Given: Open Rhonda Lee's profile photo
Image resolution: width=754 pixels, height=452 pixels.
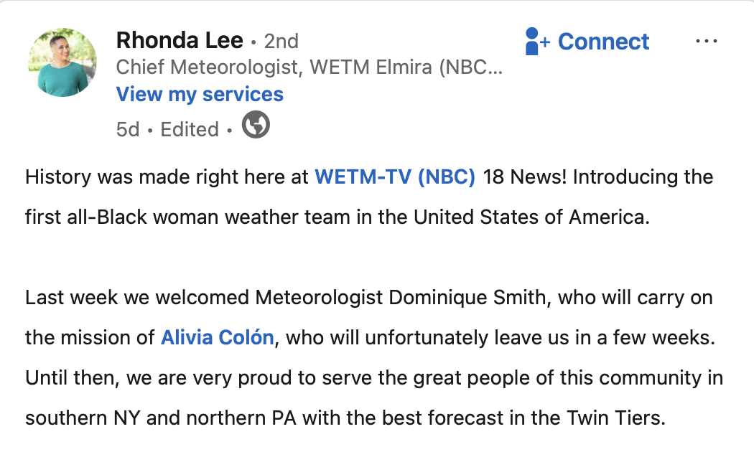Looking at the screenshot, I should [x=62, y=62].
